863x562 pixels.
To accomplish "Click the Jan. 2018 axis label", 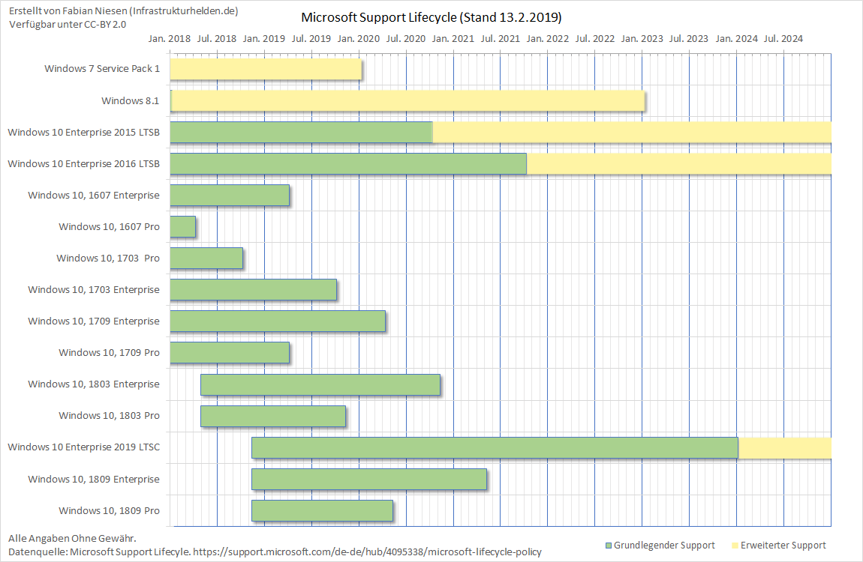I will coord(170,39).
